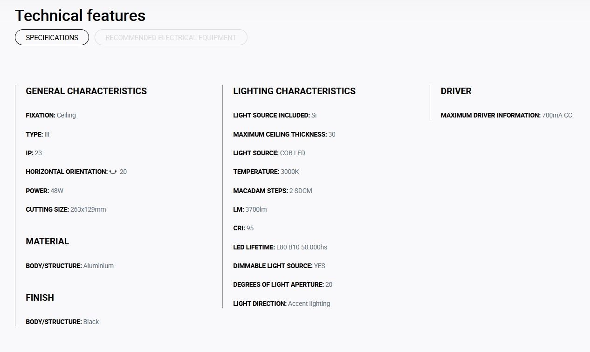Screen dimensions: 590x352
Task: Click the LED Lifetime L80 B10 entry
Action: coord(280,247)
